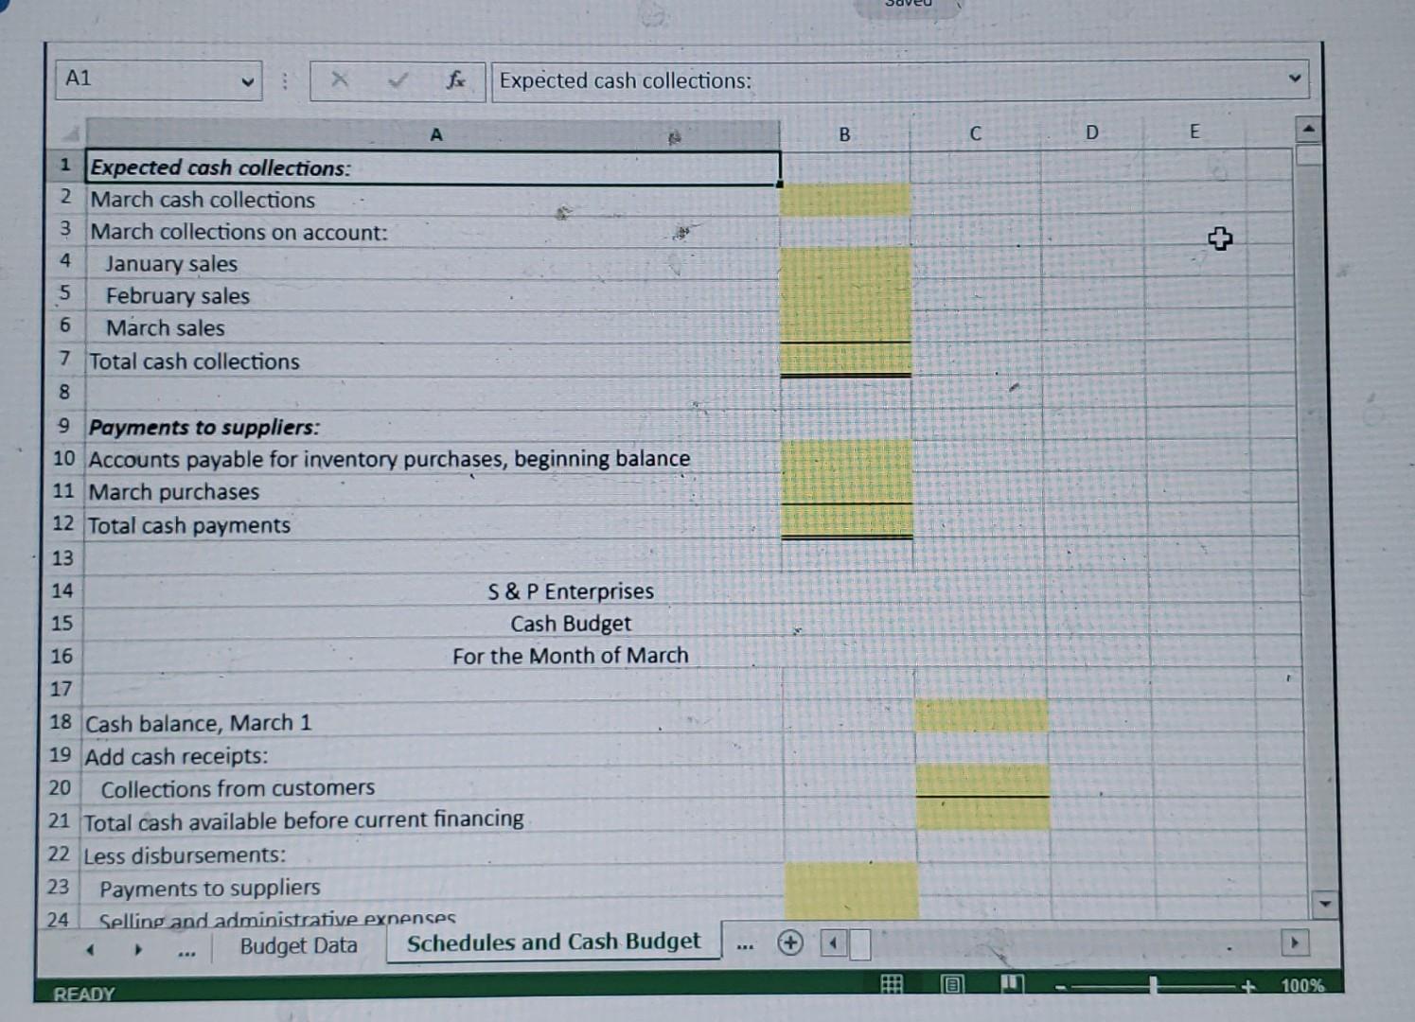Switch to Normal view using status bar icon

pyautogui.click(x=891, y=984)
